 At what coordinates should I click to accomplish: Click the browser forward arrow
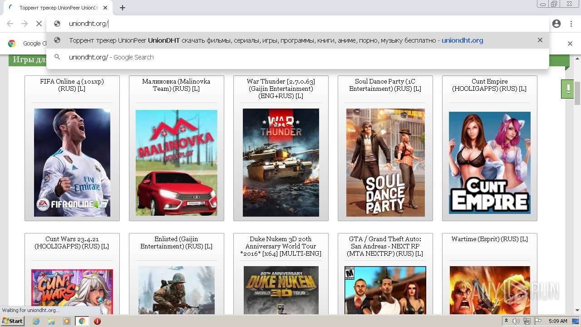[x=25, y=24]
